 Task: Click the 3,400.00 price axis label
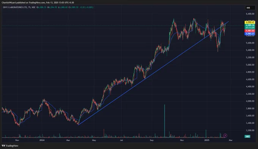click(x=250, y=123)
